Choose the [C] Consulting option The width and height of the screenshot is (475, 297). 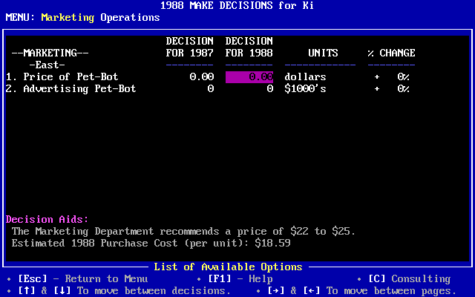point(409,279)
